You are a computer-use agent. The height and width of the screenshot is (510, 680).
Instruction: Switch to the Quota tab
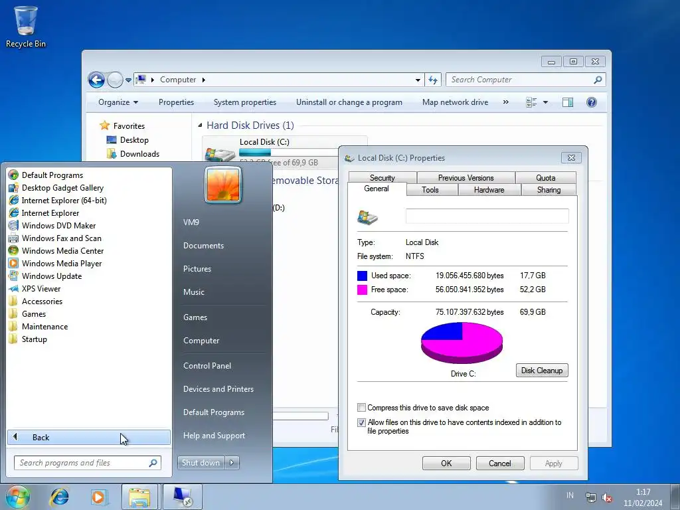pyautogui.click(x=546, y=178)
